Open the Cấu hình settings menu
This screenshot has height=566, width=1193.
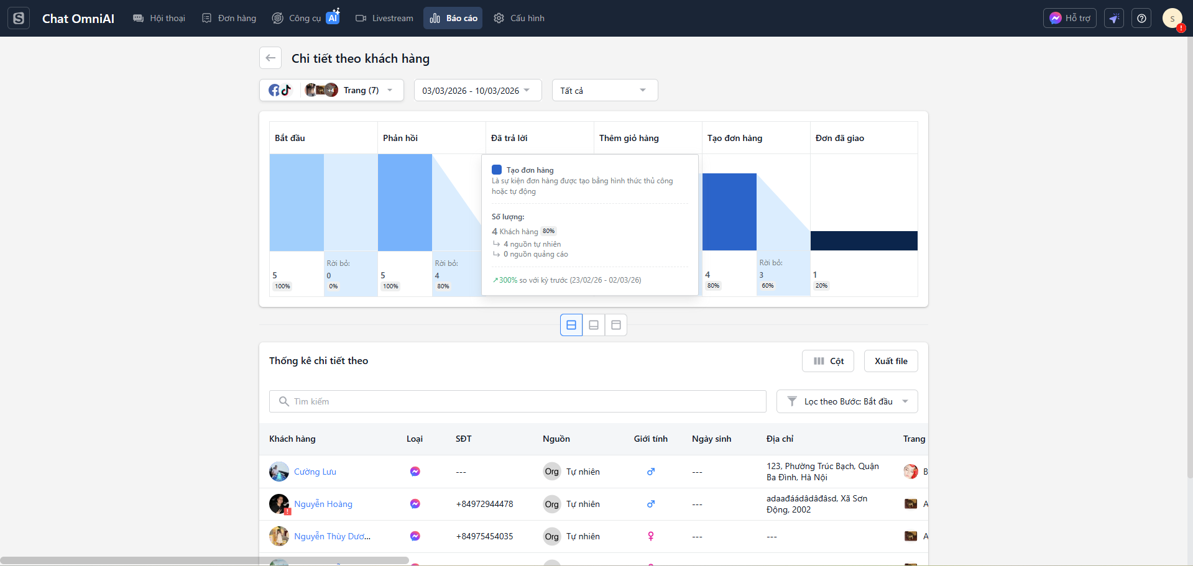519,18
